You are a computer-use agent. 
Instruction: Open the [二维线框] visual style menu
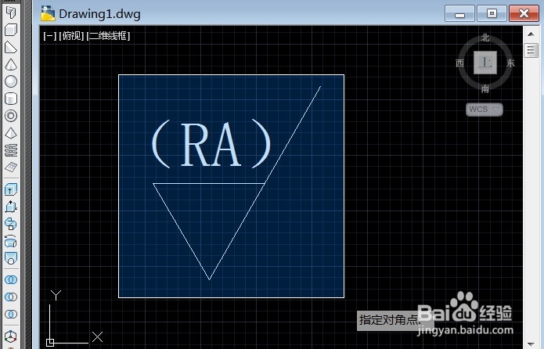tap(108, 36)
